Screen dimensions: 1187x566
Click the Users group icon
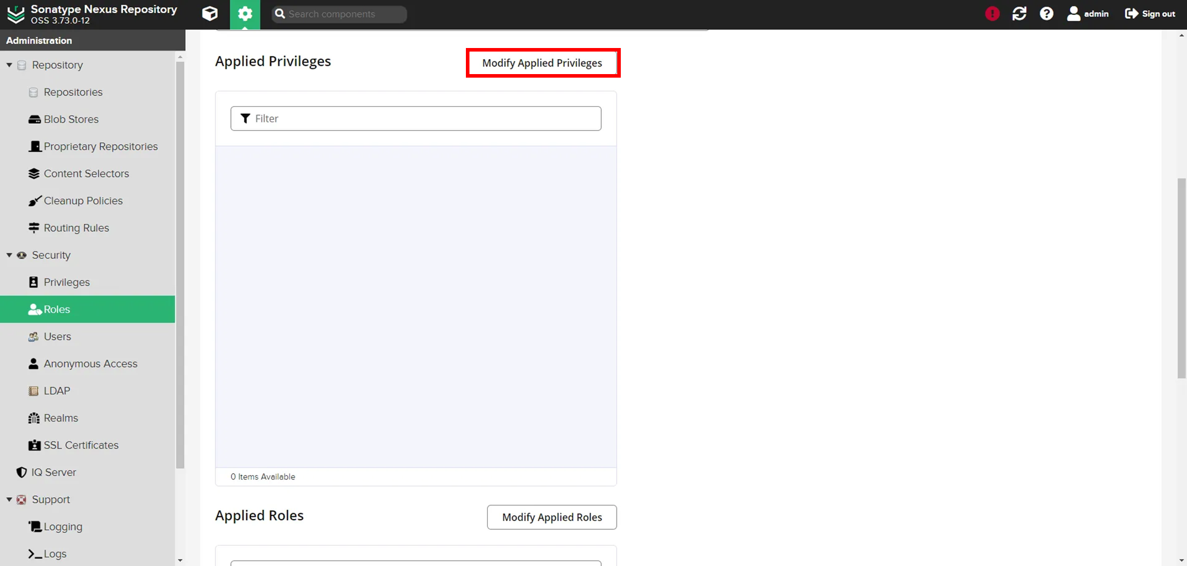point(34,337)
